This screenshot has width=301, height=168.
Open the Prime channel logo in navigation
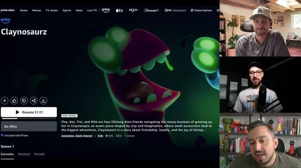106,10
